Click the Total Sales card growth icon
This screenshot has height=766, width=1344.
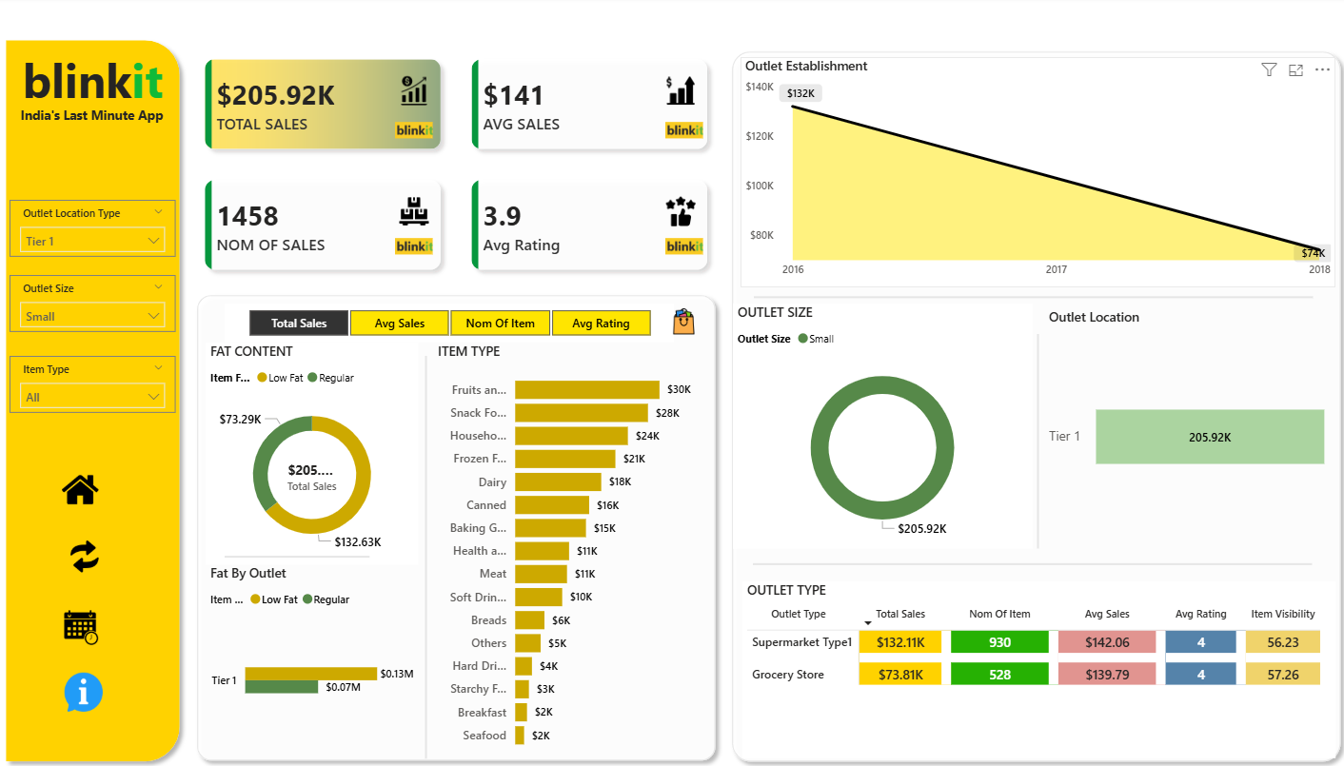pyautogui.click(x=413, y=90)
